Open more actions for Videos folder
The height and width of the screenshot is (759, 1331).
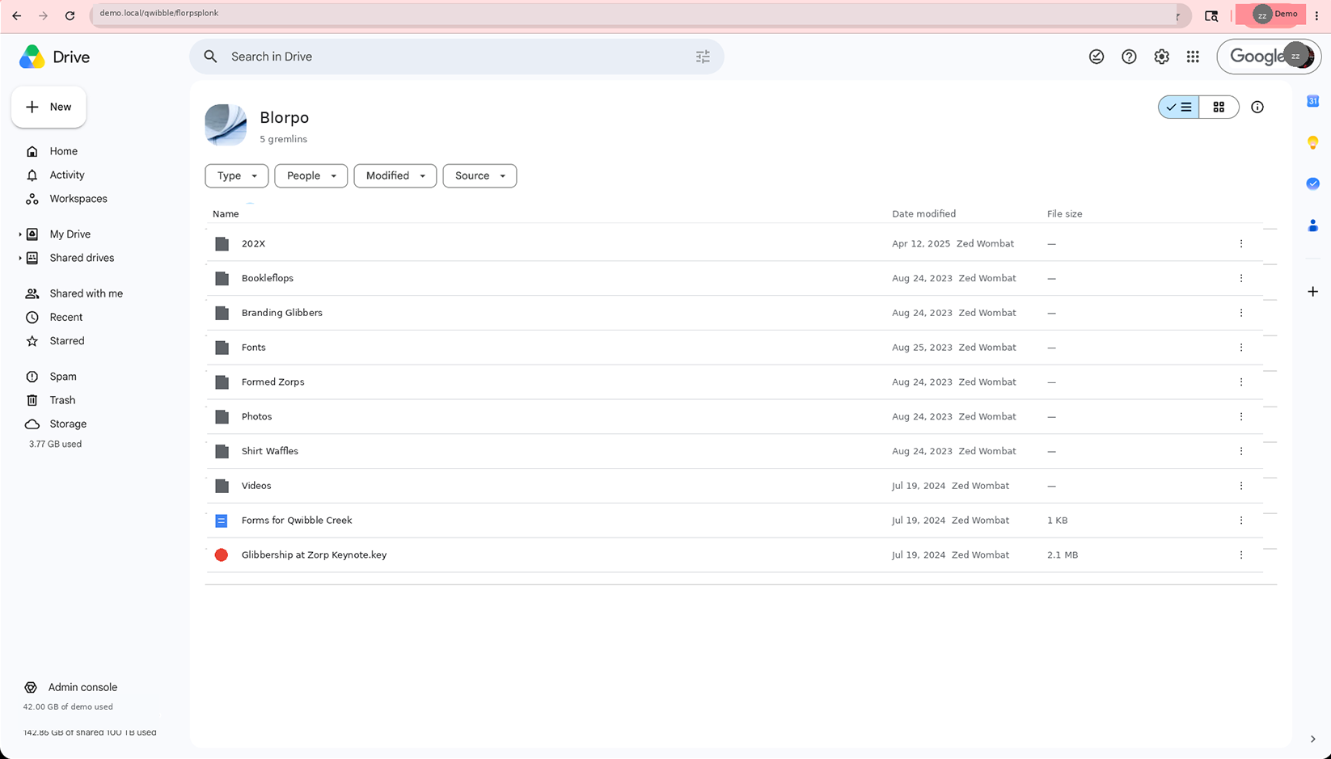tap(1241, 486)
